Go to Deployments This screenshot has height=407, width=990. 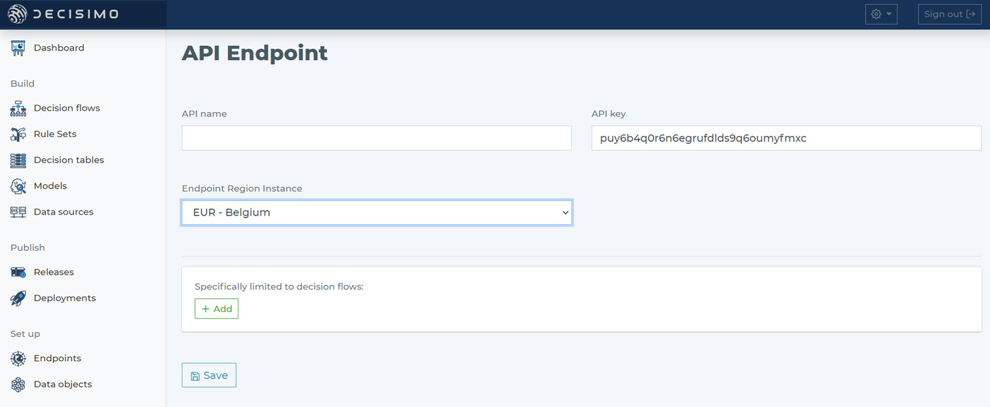pos(65,298)
